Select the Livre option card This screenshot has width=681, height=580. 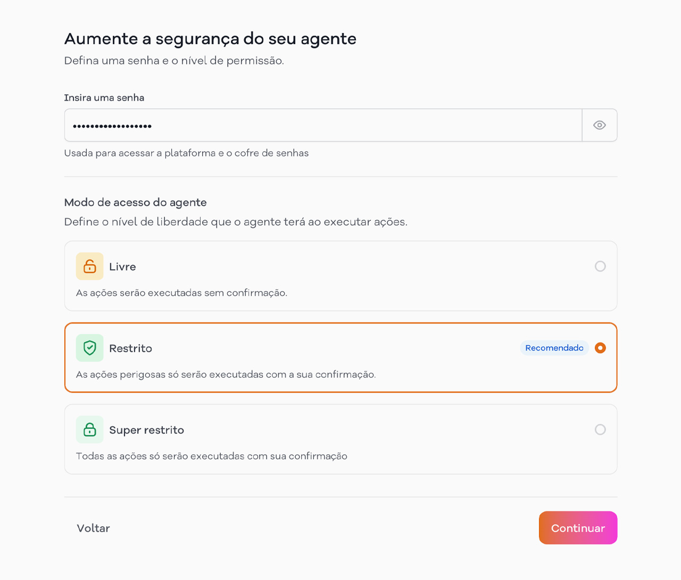[340, 276]
